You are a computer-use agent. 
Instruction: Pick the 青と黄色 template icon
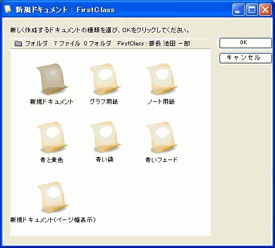pyautogui.click(x=52, y=137)
